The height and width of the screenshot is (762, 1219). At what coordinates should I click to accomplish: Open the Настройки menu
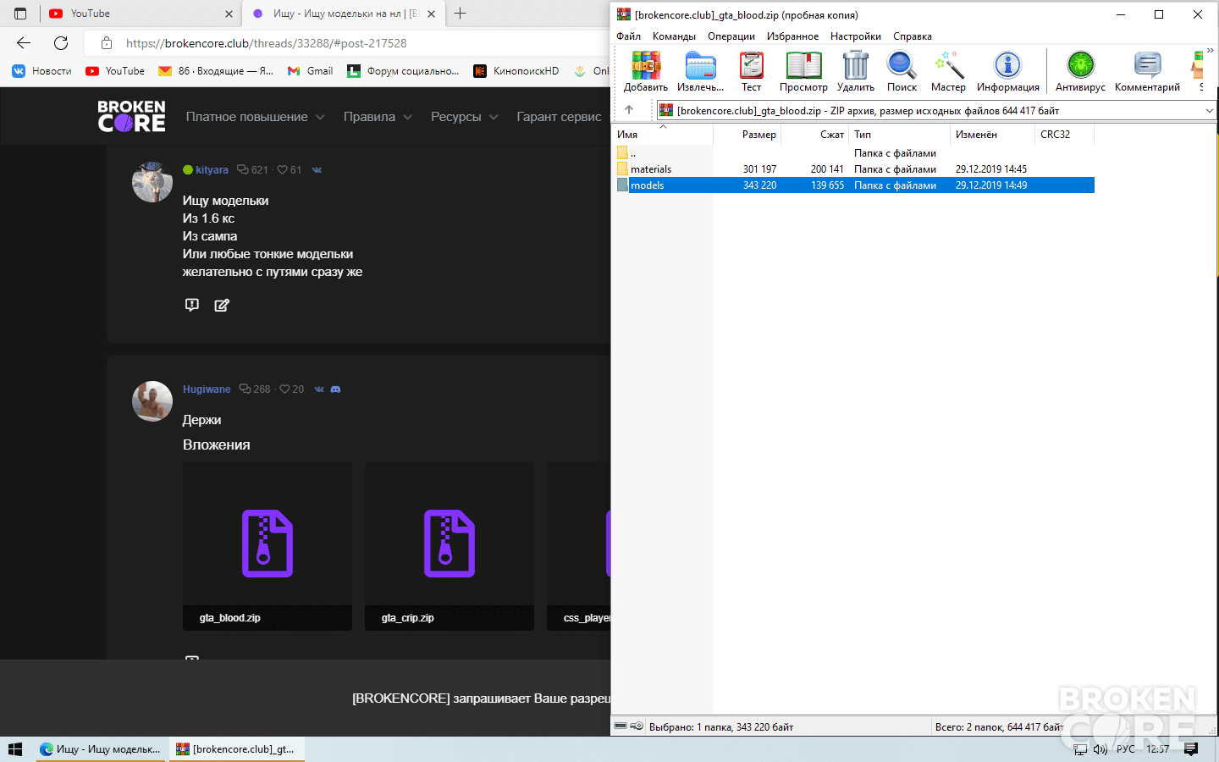(x=856, y=36)
